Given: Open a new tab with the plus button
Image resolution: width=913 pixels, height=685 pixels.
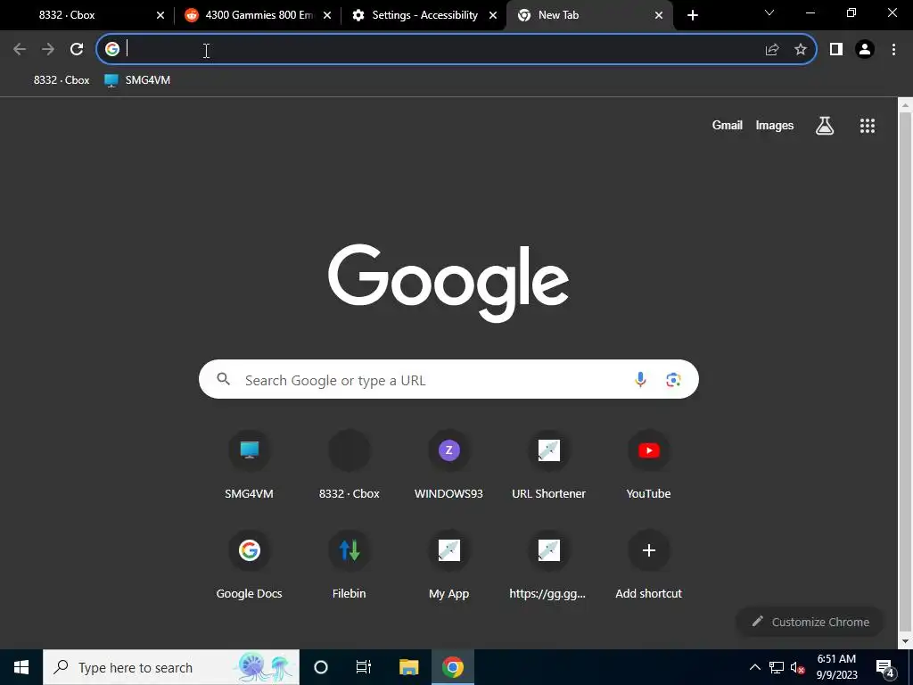Looking at the screenshot, I should click(692, 15).
